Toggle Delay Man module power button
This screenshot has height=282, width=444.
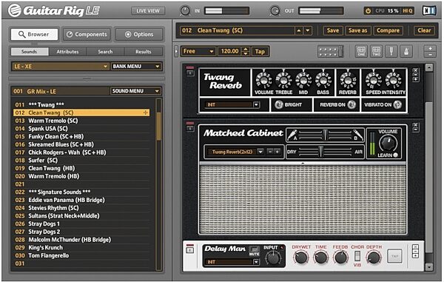pos(190,250)
